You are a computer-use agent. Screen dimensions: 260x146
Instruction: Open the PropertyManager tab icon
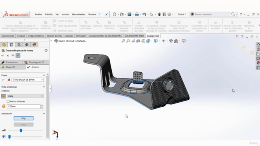pos(11,45)
